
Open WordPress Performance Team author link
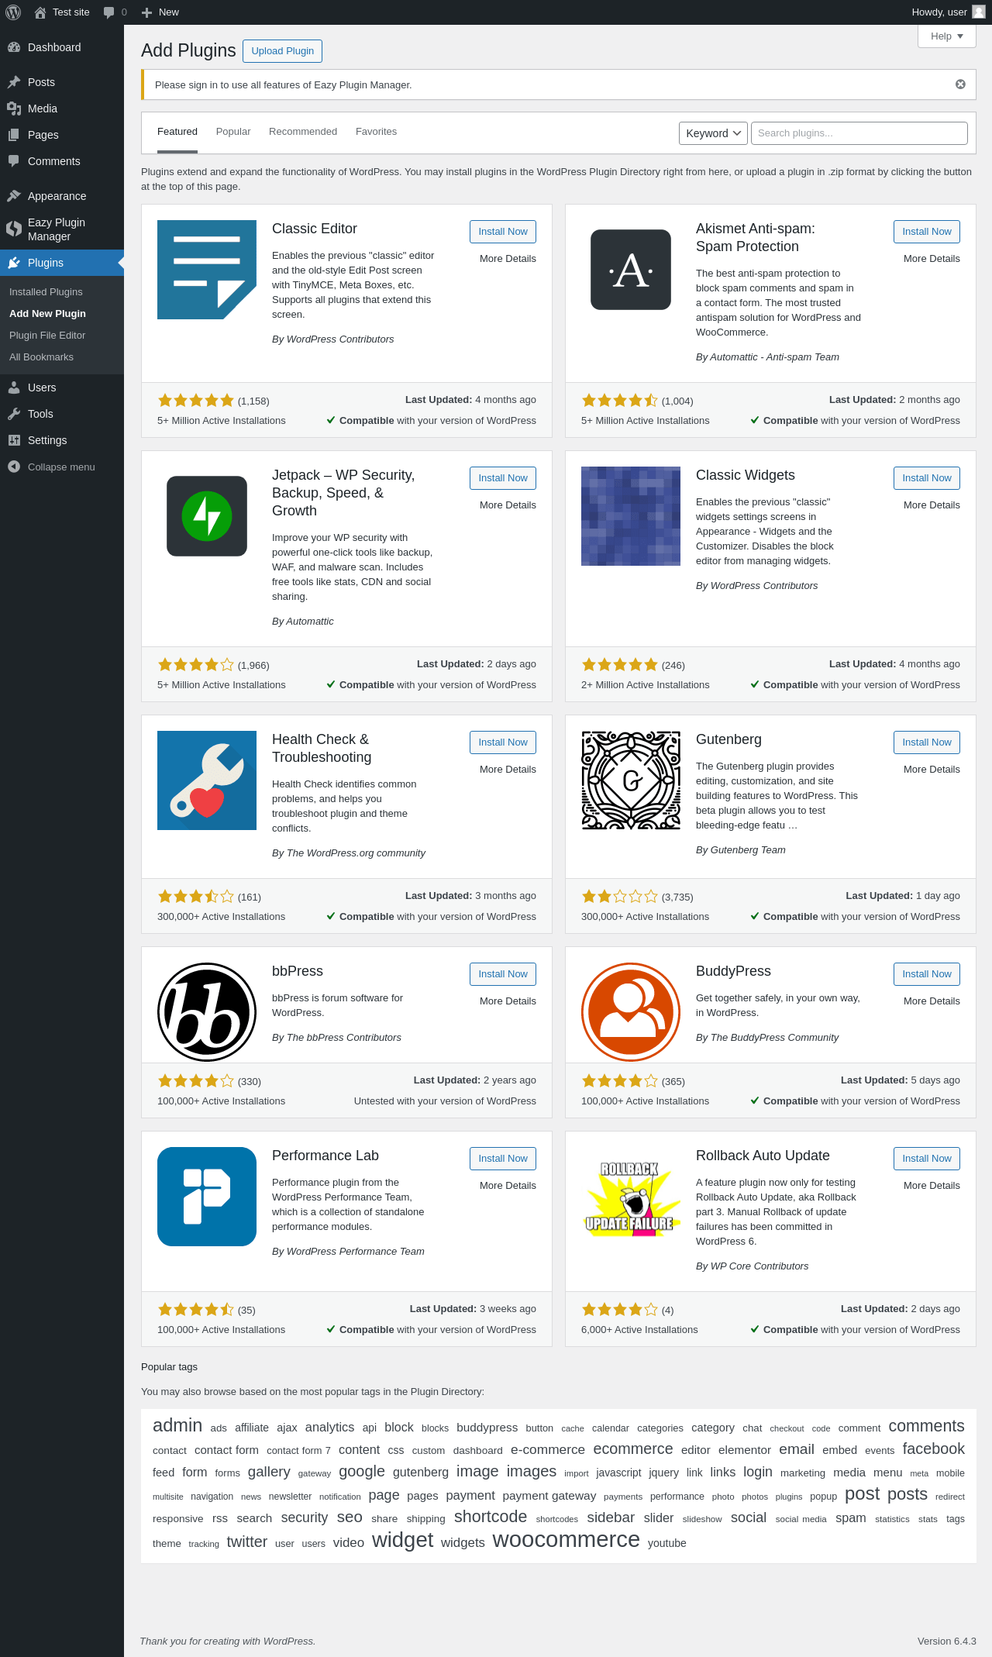pyautogui.click(x=356, y=1252)
